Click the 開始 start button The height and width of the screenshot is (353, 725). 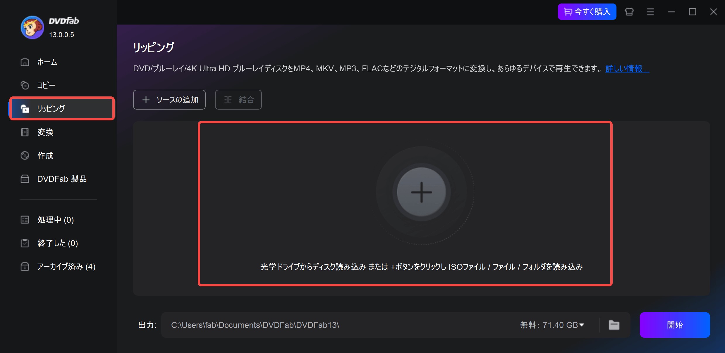click(x=675, y=325)
